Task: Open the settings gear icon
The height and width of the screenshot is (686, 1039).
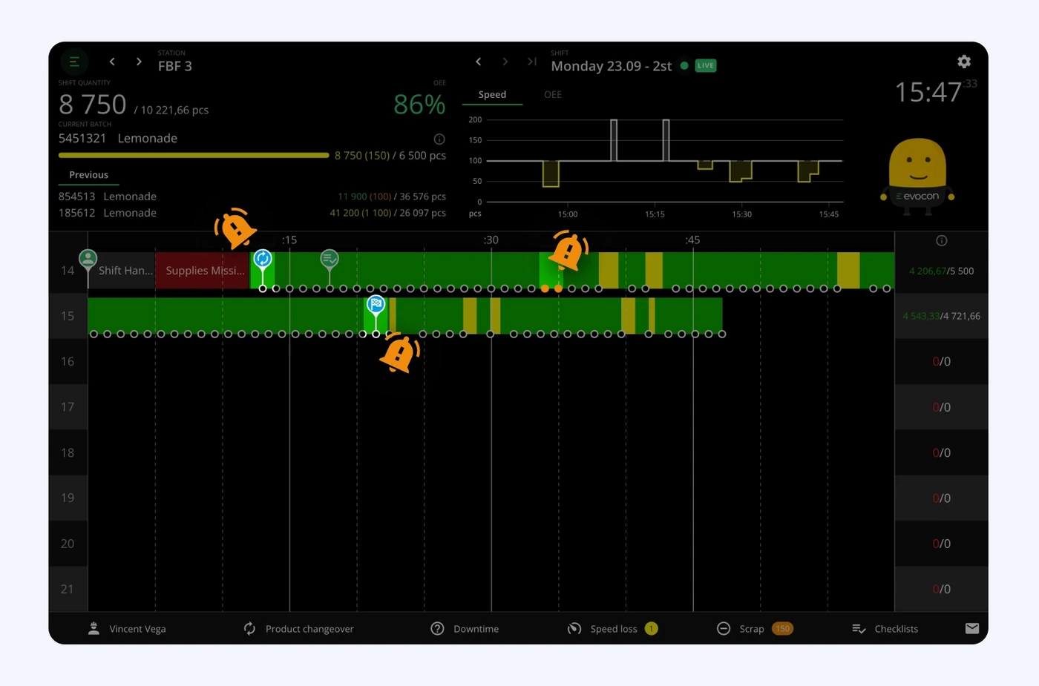Action: click(964, 62)
